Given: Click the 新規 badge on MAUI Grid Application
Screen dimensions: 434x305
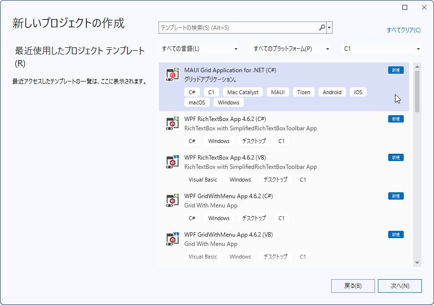Looking at the screenshot, I should click(x=396, y=70).
